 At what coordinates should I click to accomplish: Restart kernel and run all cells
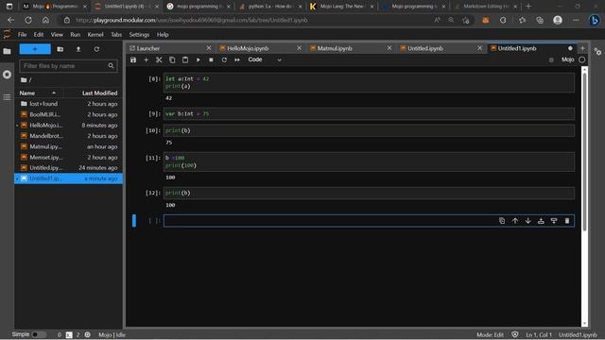coord(237,59)
